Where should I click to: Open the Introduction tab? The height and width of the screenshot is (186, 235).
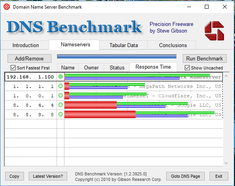26,45
